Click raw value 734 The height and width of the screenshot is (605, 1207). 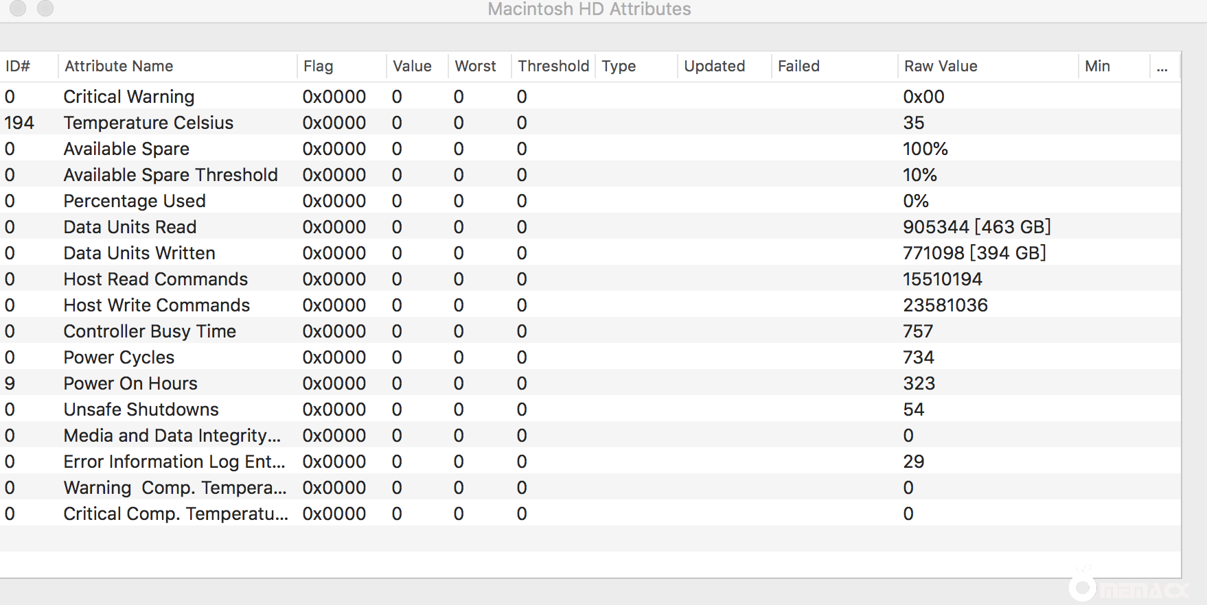(919, 357)
